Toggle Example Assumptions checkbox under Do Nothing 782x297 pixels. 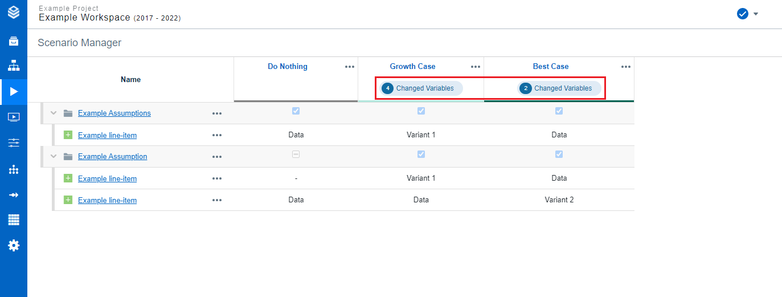(296, 111)
